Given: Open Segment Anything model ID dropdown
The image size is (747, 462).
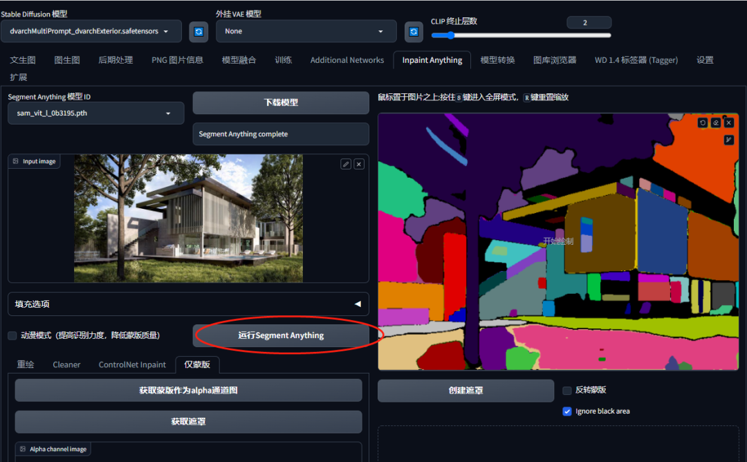Looking at the screenshot, I should [95, 113].
